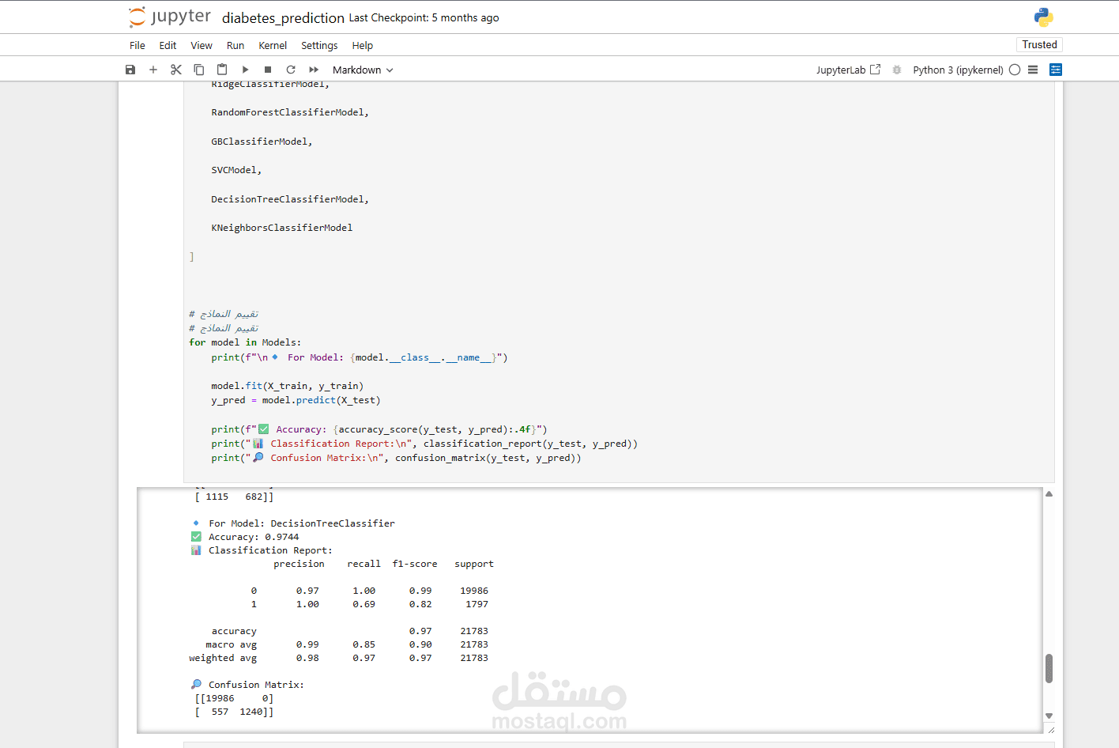
Task: Insert a new cell with the plus icon
Action: click(x=153, y=70)
